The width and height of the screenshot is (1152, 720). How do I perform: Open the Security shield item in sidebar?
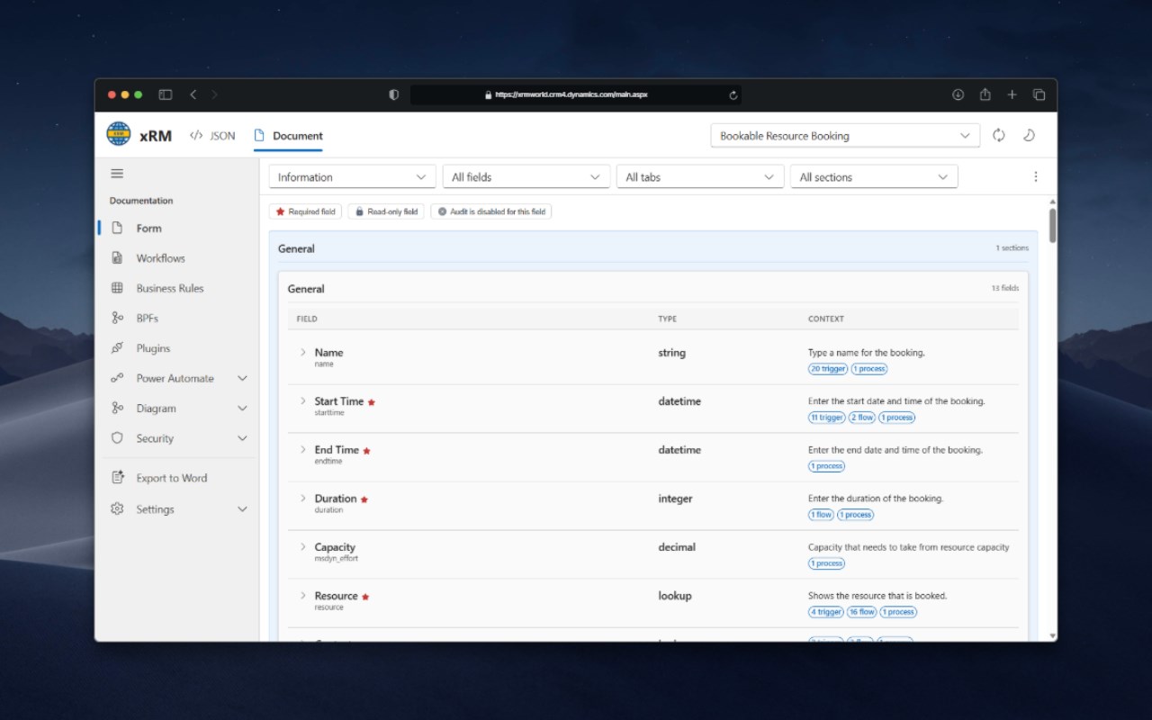coord(178,438)
